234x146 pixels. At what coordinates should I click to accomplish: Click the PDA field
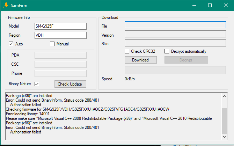pyautogui.click(x=60, y=55)
